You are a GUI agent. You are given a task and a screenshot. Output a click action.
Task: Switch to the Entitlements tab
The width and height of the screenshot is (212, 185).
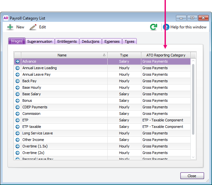(67, 41)
